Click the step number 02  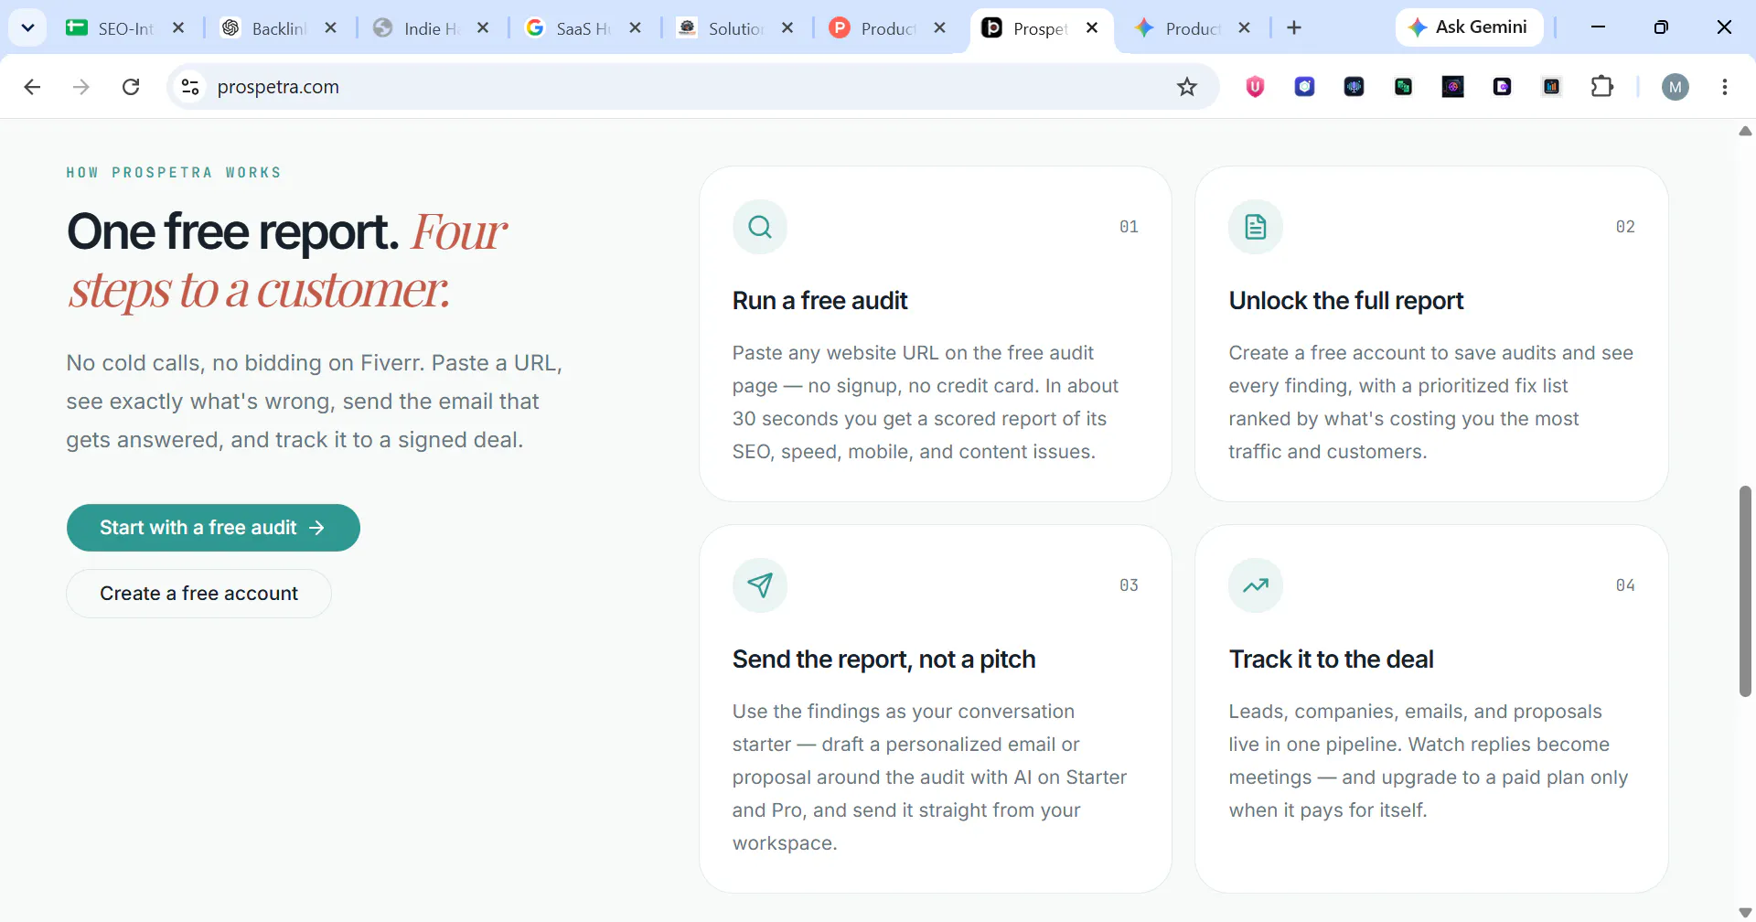point(1625,227)
